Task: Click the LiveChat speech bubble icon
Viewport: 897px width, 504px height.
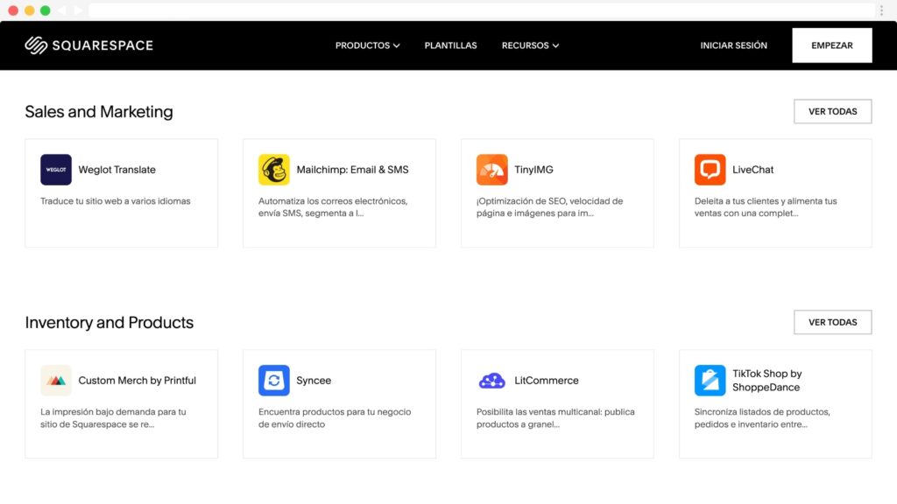Action: pyautogui.click(x=710, y=170)
